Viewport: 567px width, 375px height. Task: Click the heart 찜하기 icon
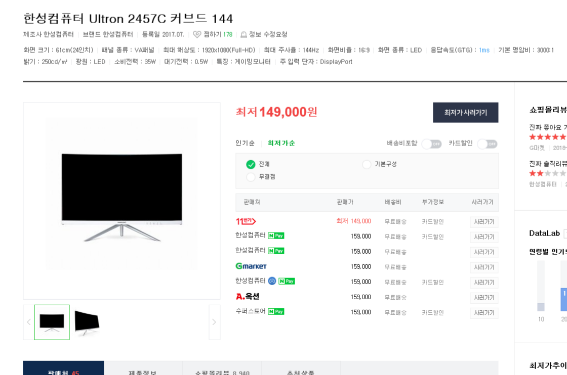point(197,34)
